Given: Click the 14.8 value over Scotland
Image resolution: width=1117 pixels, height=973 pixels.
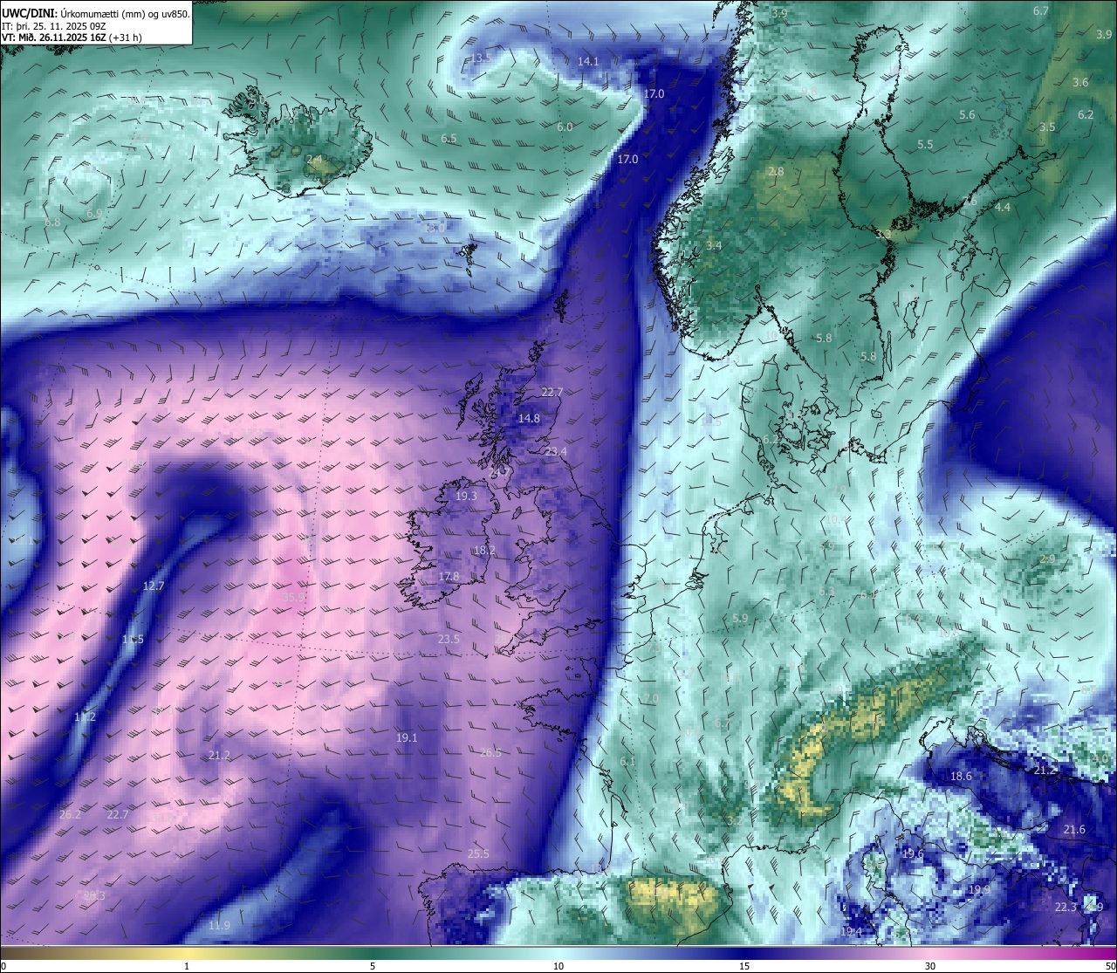Looking at the screenshot, I should pyautogui.click(x=529, y=418).
